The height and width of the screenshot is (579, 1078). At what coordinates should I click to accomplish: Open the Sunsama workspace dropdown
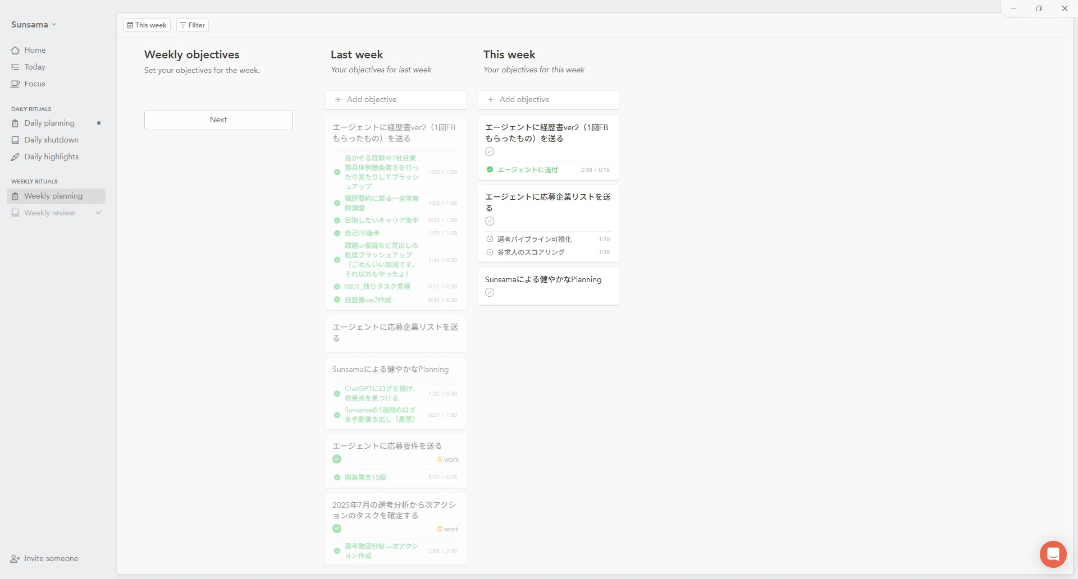34,25
